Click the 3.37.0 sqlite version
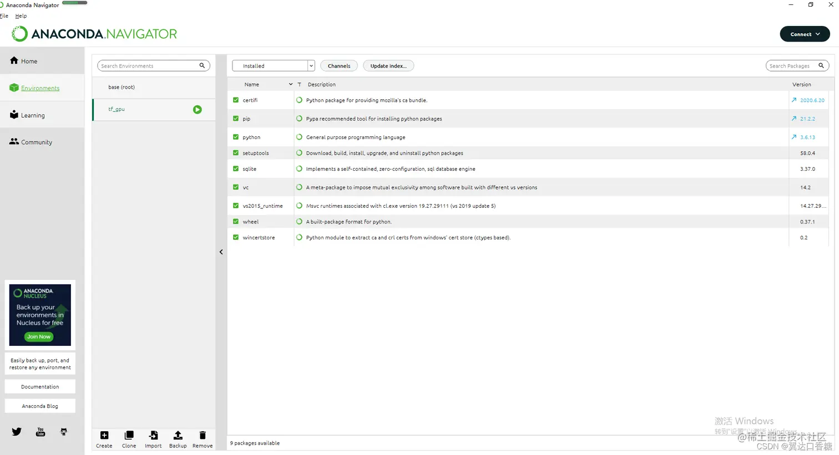The height and width of the screenshot is (455, 839). click(x=807, y=169)
